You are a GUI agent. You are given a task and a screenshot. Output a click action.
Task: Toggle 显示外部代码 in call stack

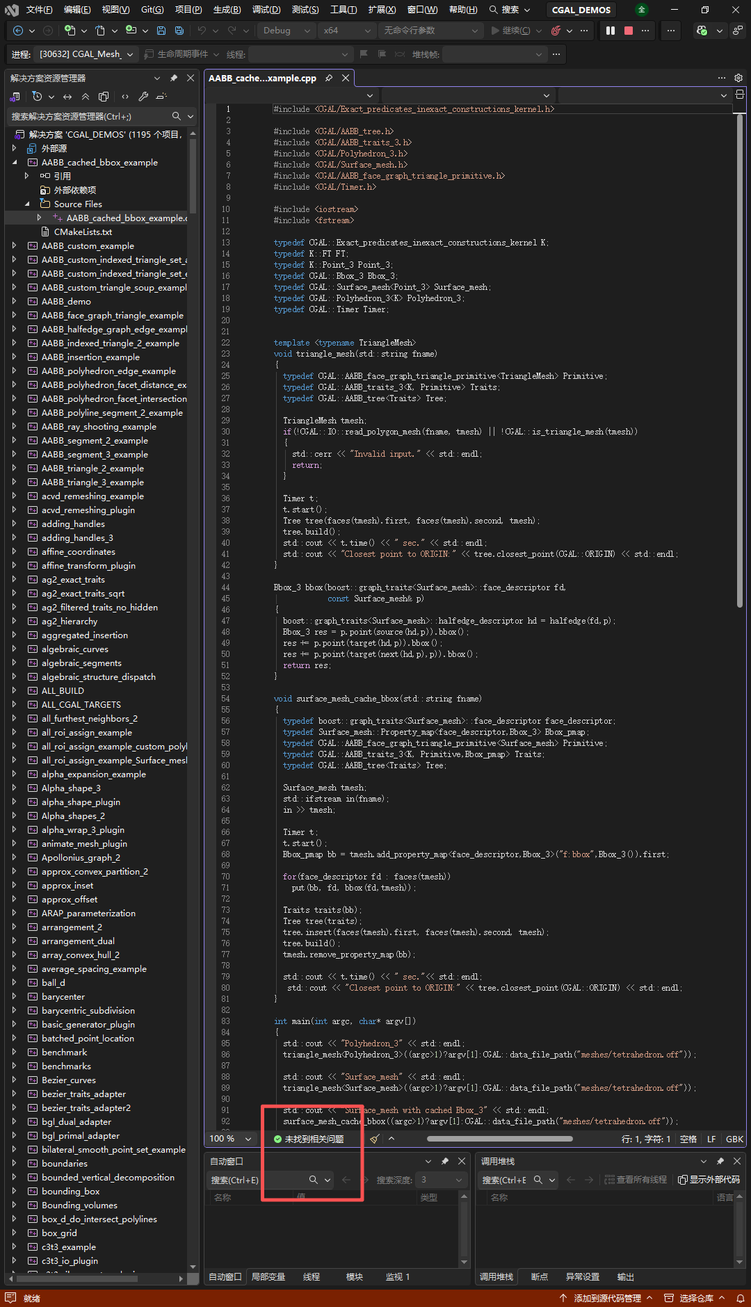click(709, 1180)
